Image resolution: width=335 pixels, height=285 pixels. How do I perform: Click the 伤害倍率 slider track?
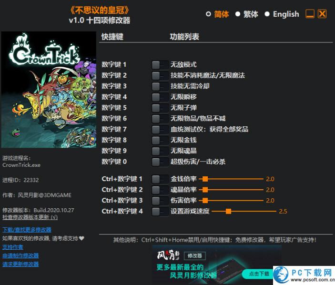(x=233, y=201)
